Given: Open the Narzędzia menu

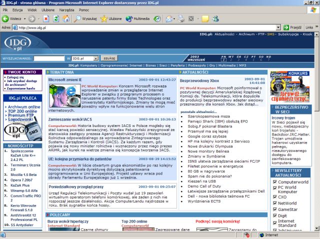Looking at the screenshot, I should (x=66, y=10).
